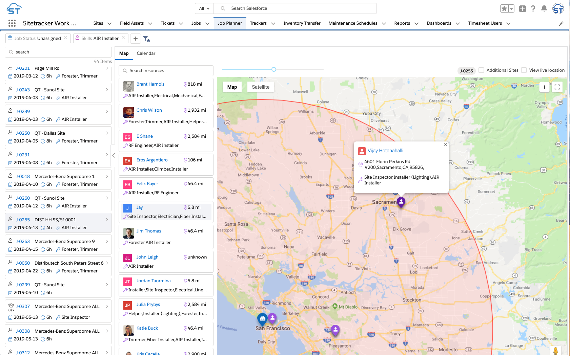Image resolution: width=570 pixels, height=356 pixels.
Task: Open the filter settings funnel icon
Action: point(146,39)
